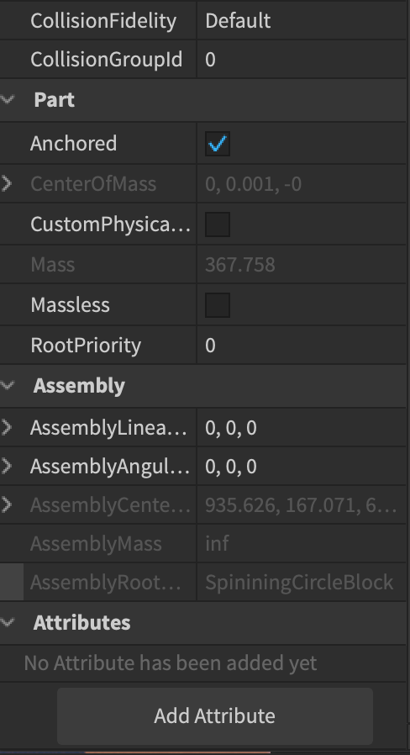Expand the AssemblyLinearVelocity arrow
Screen dimensions: 410x755
7,427
